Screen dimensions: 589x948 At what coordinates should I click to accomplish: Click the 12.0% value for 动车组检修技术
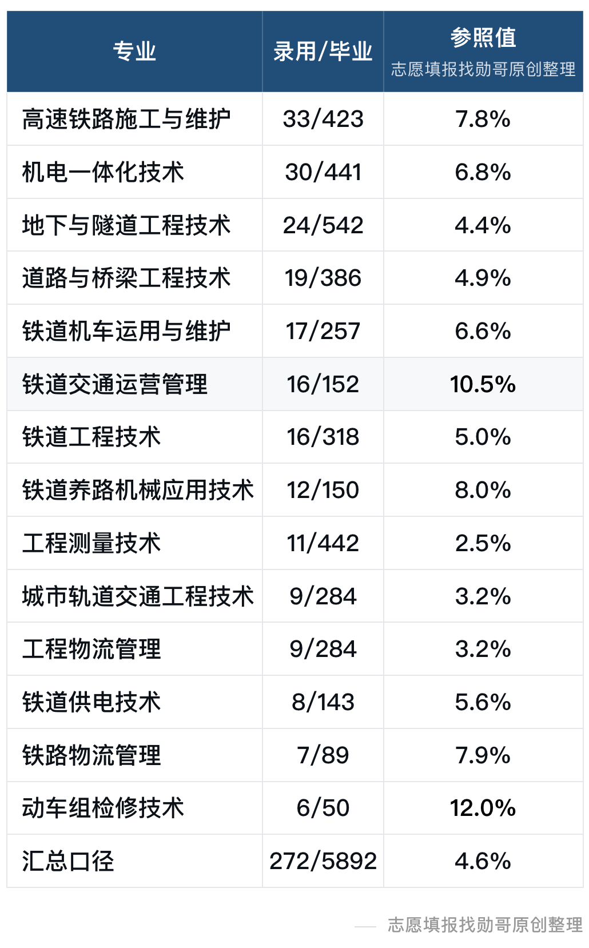(483, 808)
